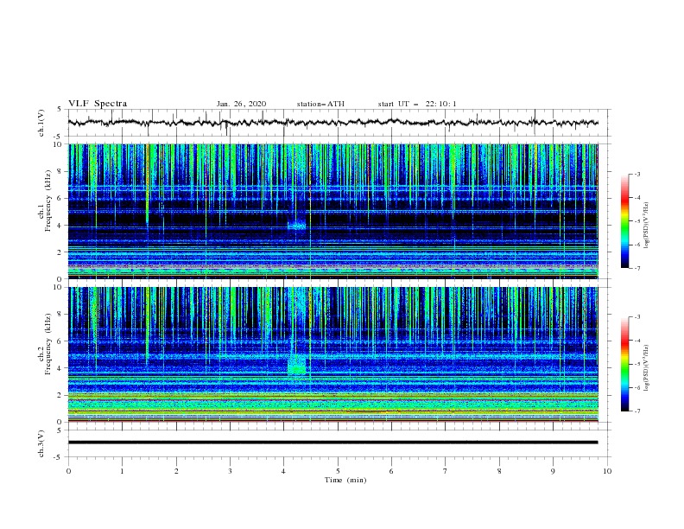
Task: Select the "start UT = 22:10:1" text
Action: coord(417,104)
